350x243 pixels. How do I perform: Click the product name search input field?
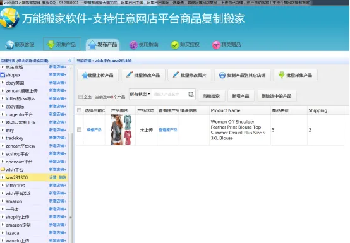[170, 94]
